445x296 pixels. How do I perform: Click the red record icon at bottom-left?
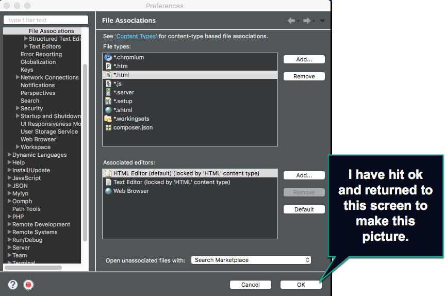point(28,285)
